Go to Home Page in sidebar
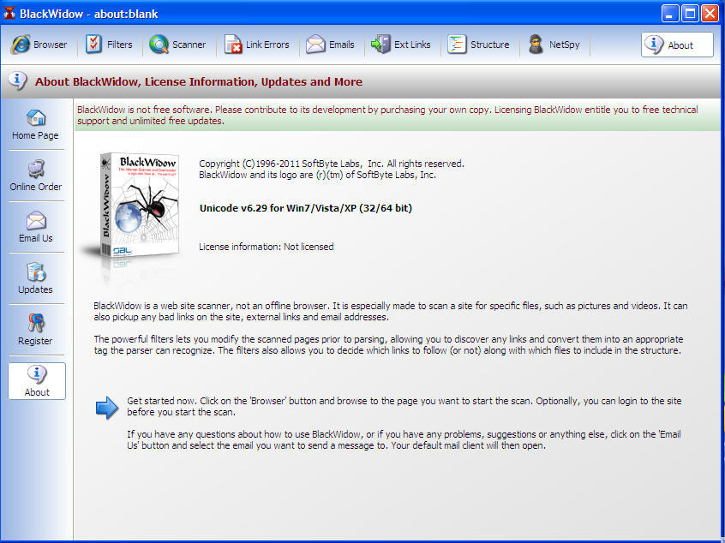 coord(36,124)
